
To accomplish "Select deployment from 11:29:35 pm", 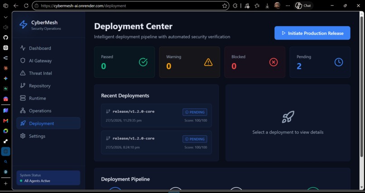I will coord(156,115).
